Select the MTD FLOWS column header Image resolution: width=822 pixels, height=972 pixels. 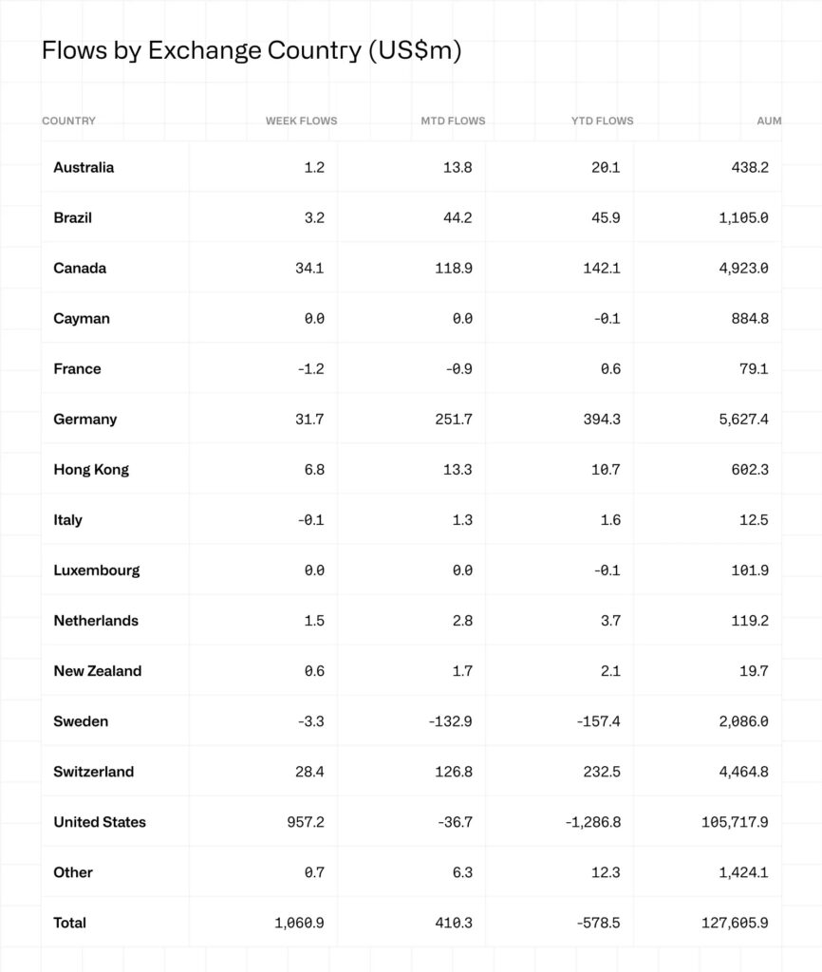point(453,121)
